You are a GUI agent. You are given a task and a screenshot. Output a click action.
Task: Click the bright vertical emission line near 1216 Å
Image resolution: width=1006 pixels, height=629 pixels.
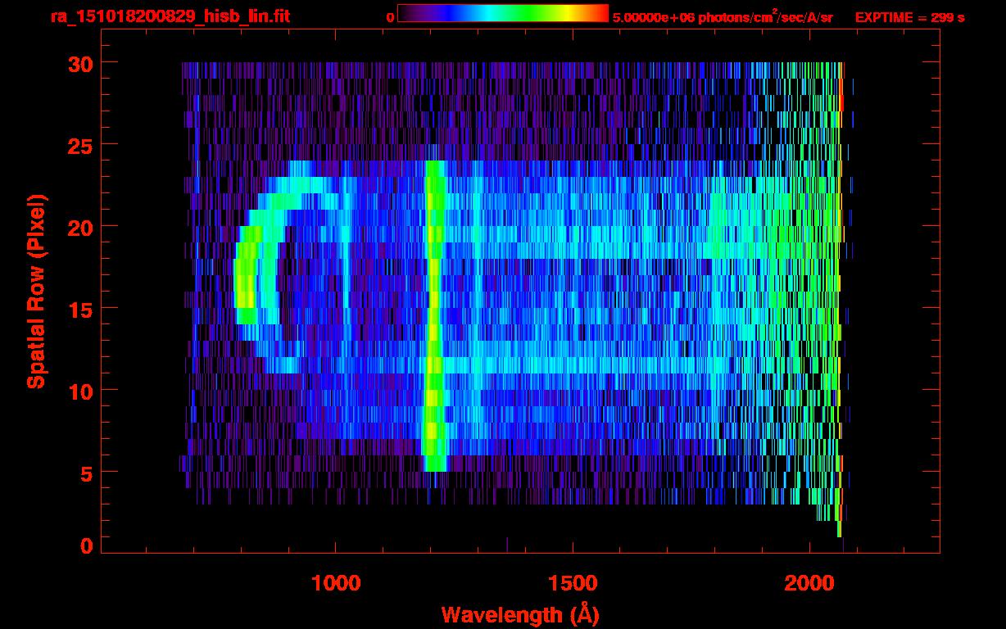pos(434,315)
